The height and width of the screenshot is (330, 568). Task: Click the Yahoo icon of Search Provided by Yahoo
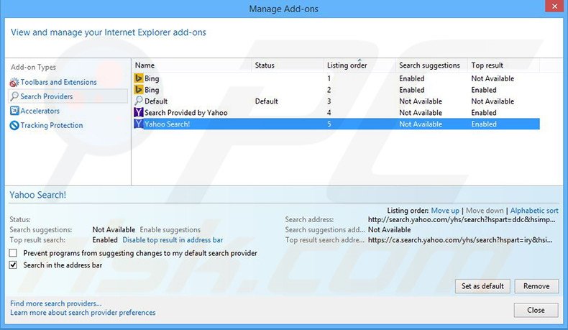pos(139,112)
